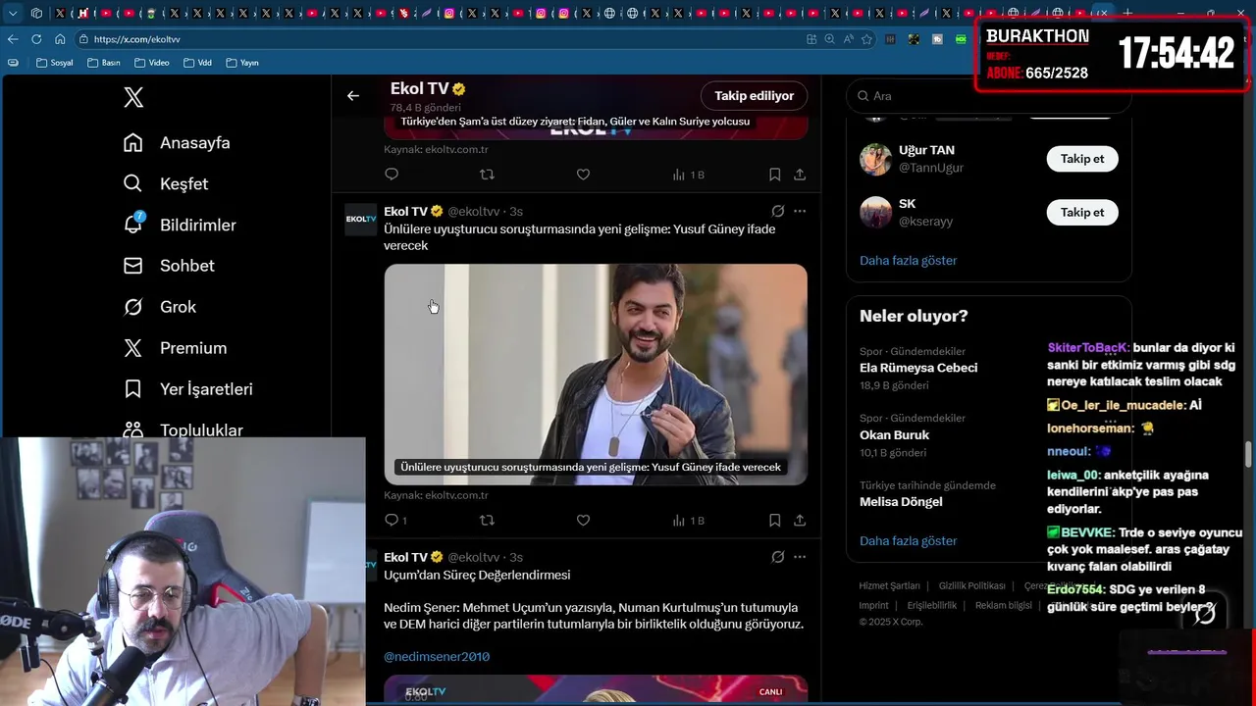
Task: Open Hizmet Şartları footer link
Action: (889, 586)
